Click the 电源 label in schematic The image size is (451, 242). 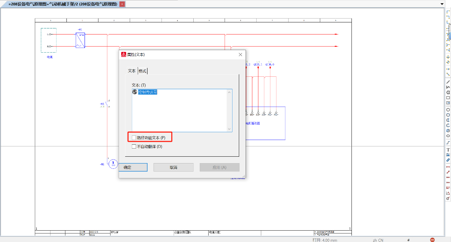[50, 57]
